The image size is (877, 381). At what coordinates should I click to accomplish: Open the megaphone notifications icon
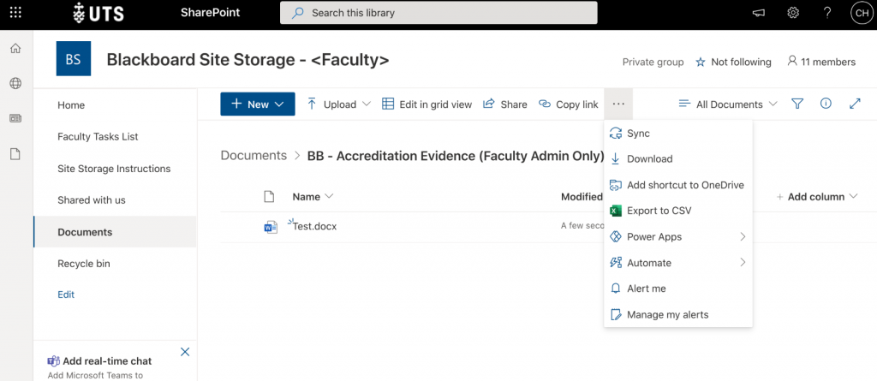[x=759, y=13]
